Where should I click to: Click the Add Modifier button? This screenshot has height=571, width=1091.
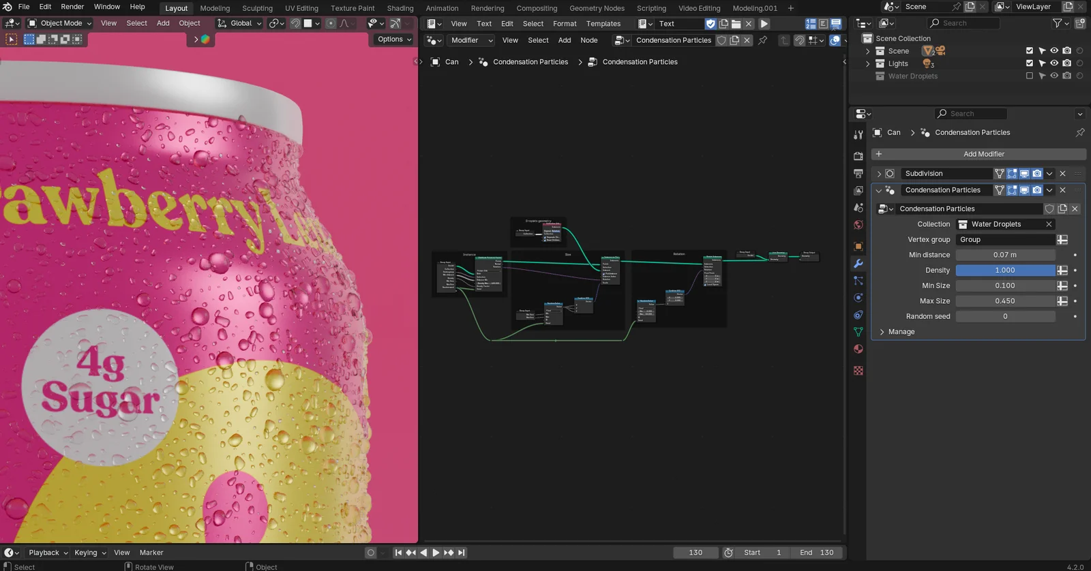pyautogui.click(x=983, y=154)
